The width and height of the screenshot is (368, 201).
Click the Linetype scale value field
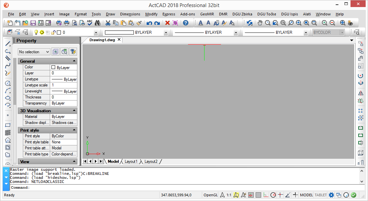(64, 85)
